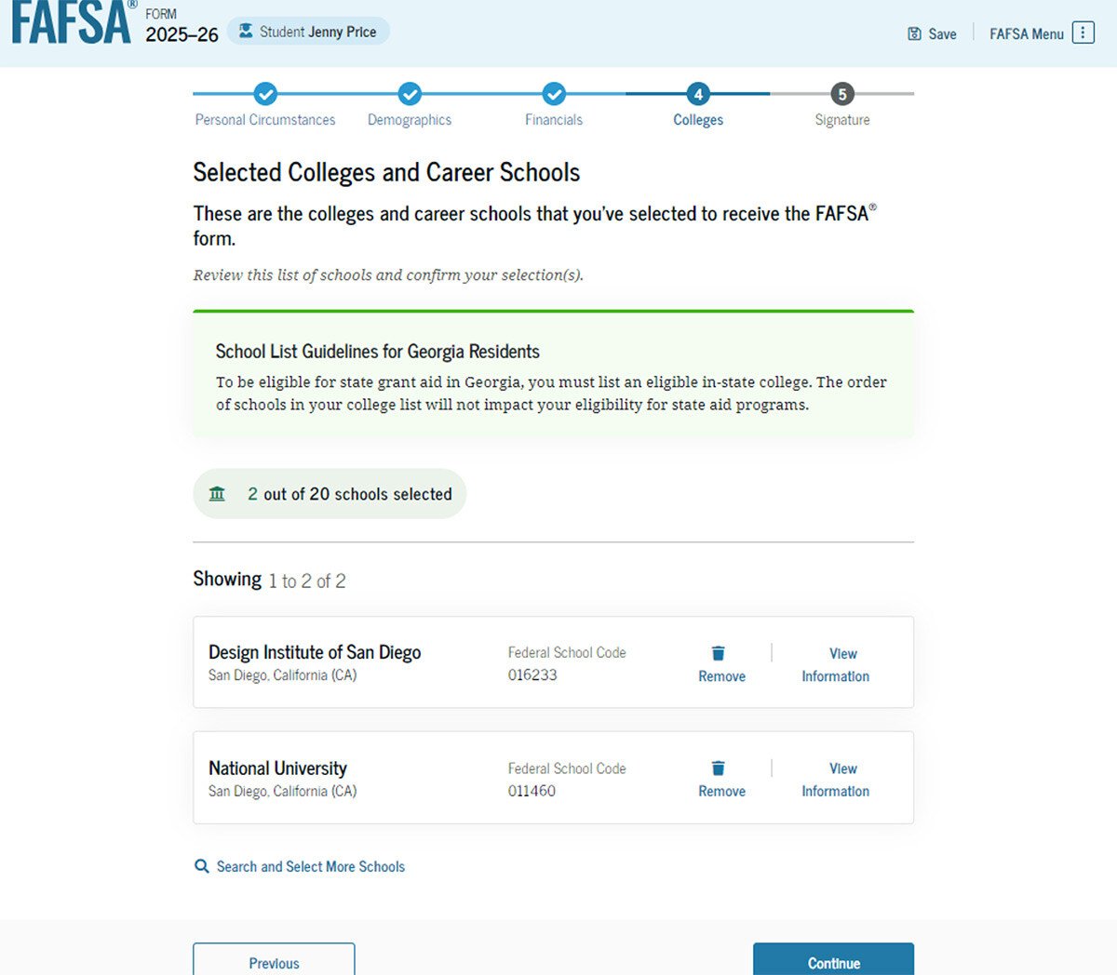
Task: Click the Design Institute of San Diego name
Action: 315,652
